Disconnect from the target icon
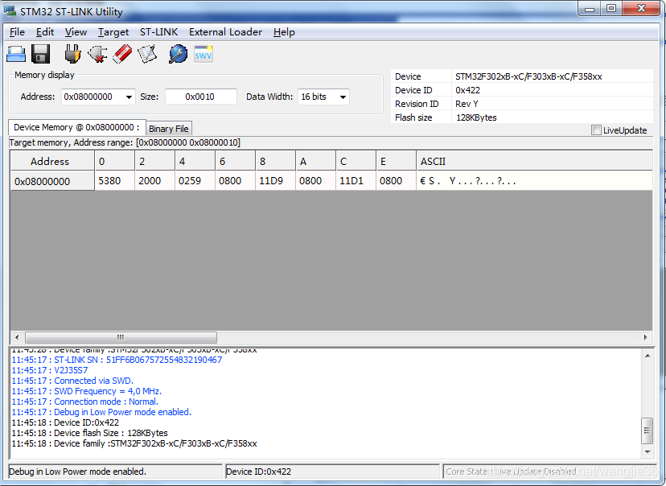The width and height of the screenshot is (666, 486). click(97, 54)
